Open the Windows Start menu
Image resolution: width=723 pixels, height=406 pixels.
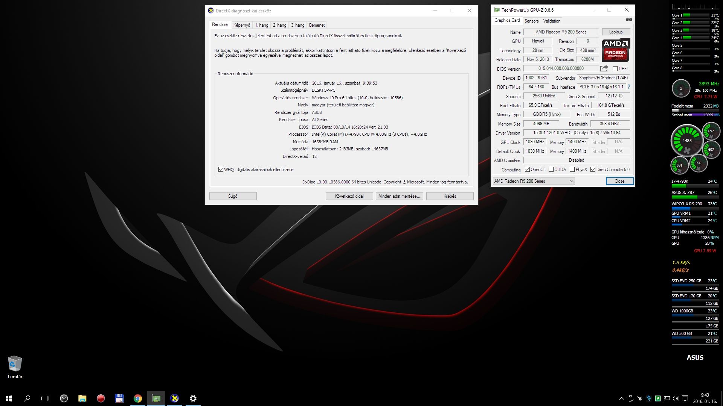point(9,398)
